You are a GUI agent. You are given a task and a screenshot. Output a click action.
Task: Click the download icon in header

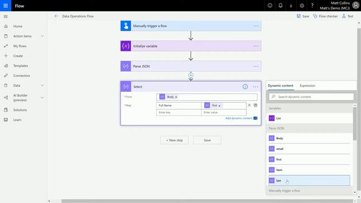coord(291,6)
